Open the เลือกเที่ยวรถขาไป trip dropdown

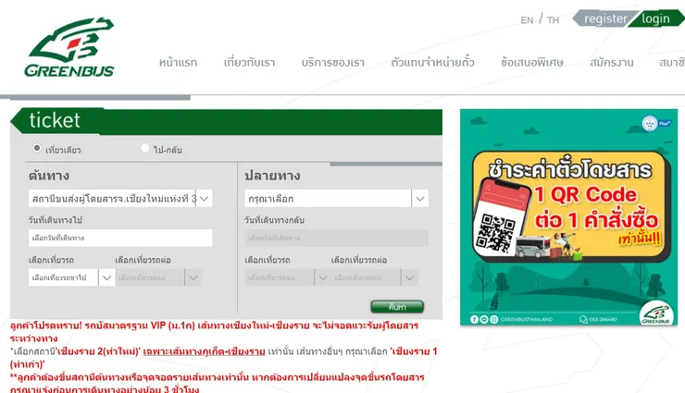(x=71, y=277)
